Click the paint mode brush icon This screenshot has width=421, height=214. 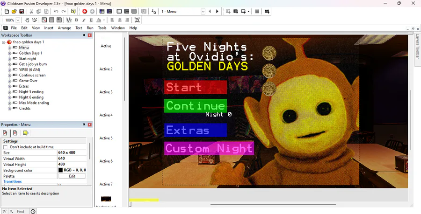pos(35,20)
